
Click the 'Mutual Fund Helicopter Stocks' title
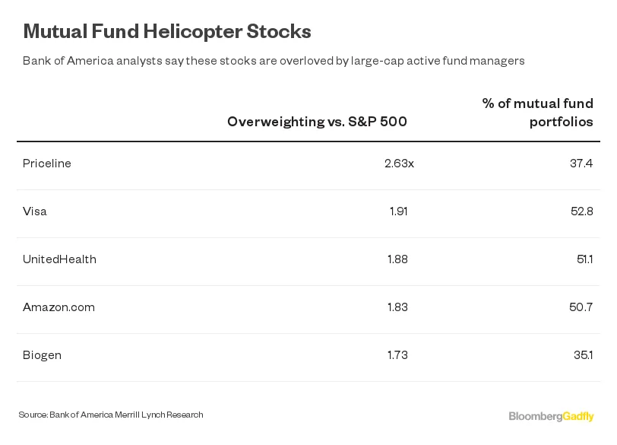click(x=167, y=31)
